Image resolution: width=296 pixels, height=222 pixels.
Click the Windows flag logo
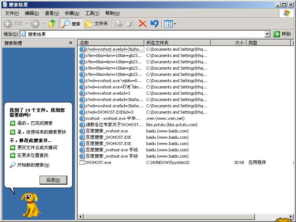286,13
